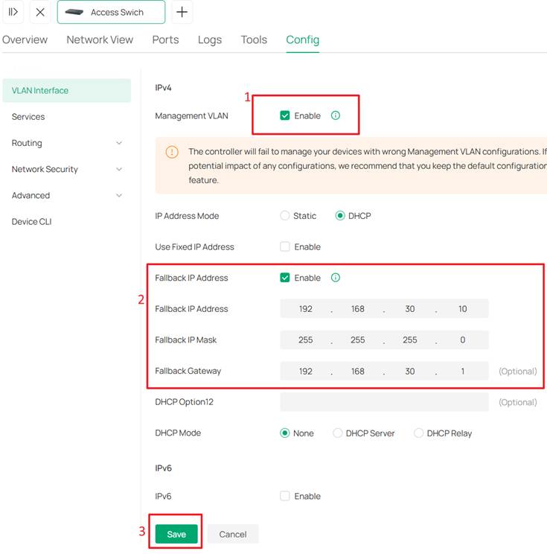Click Fallback Gateway second octet 168
This screenshot has height=554, width=547.
click(358, 371)
